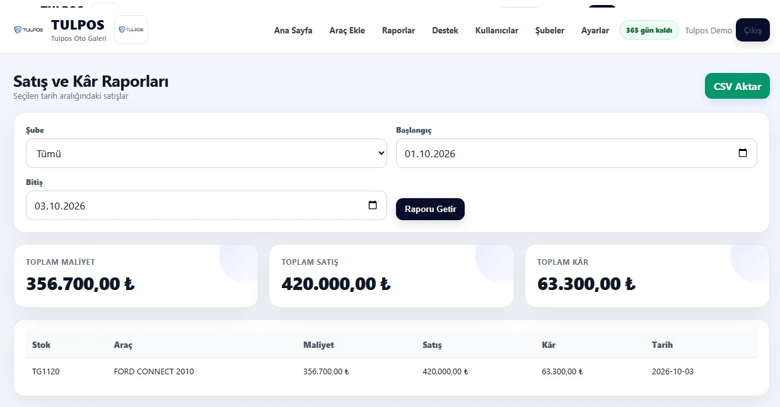Open the Araç Ekle menu

347,30
